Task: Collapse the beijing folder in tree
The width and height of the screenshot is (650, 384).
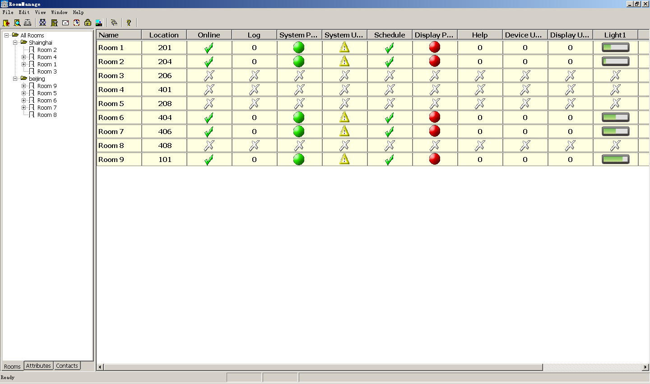Action: click(x=15, y=79)
